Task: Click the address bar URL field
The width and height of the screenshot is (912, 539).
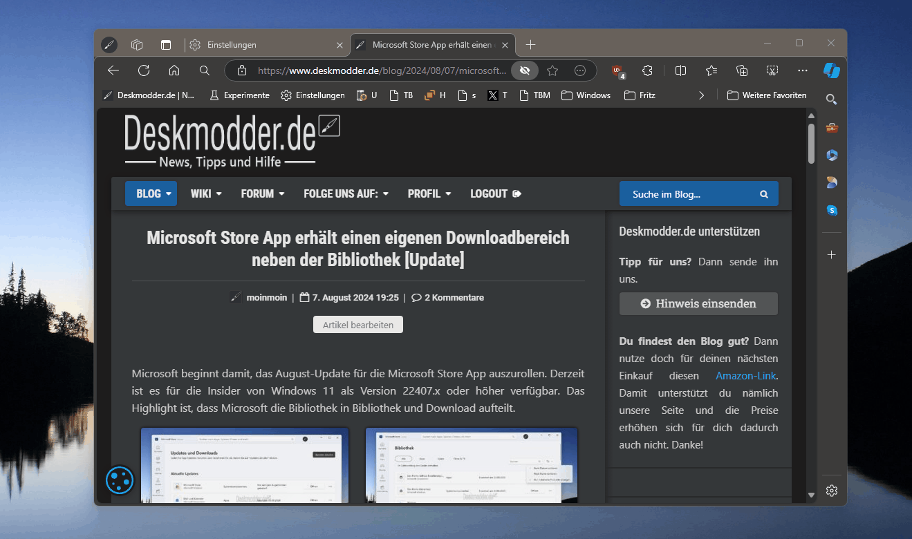Action: [x=382, y=70]
